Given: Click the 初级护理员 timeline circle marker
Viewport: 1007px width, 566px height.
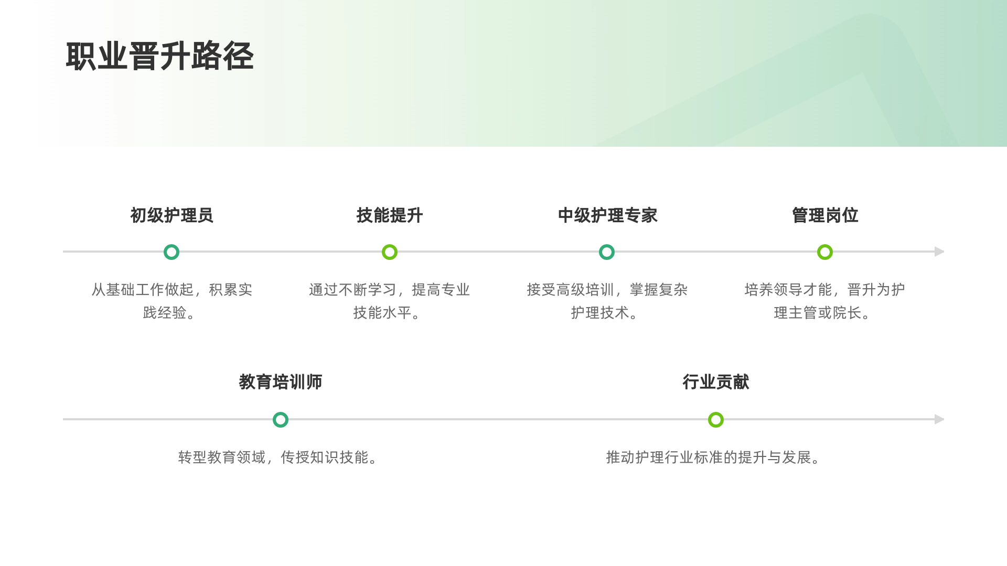Looking at the screenshot, I should point(172,252).
